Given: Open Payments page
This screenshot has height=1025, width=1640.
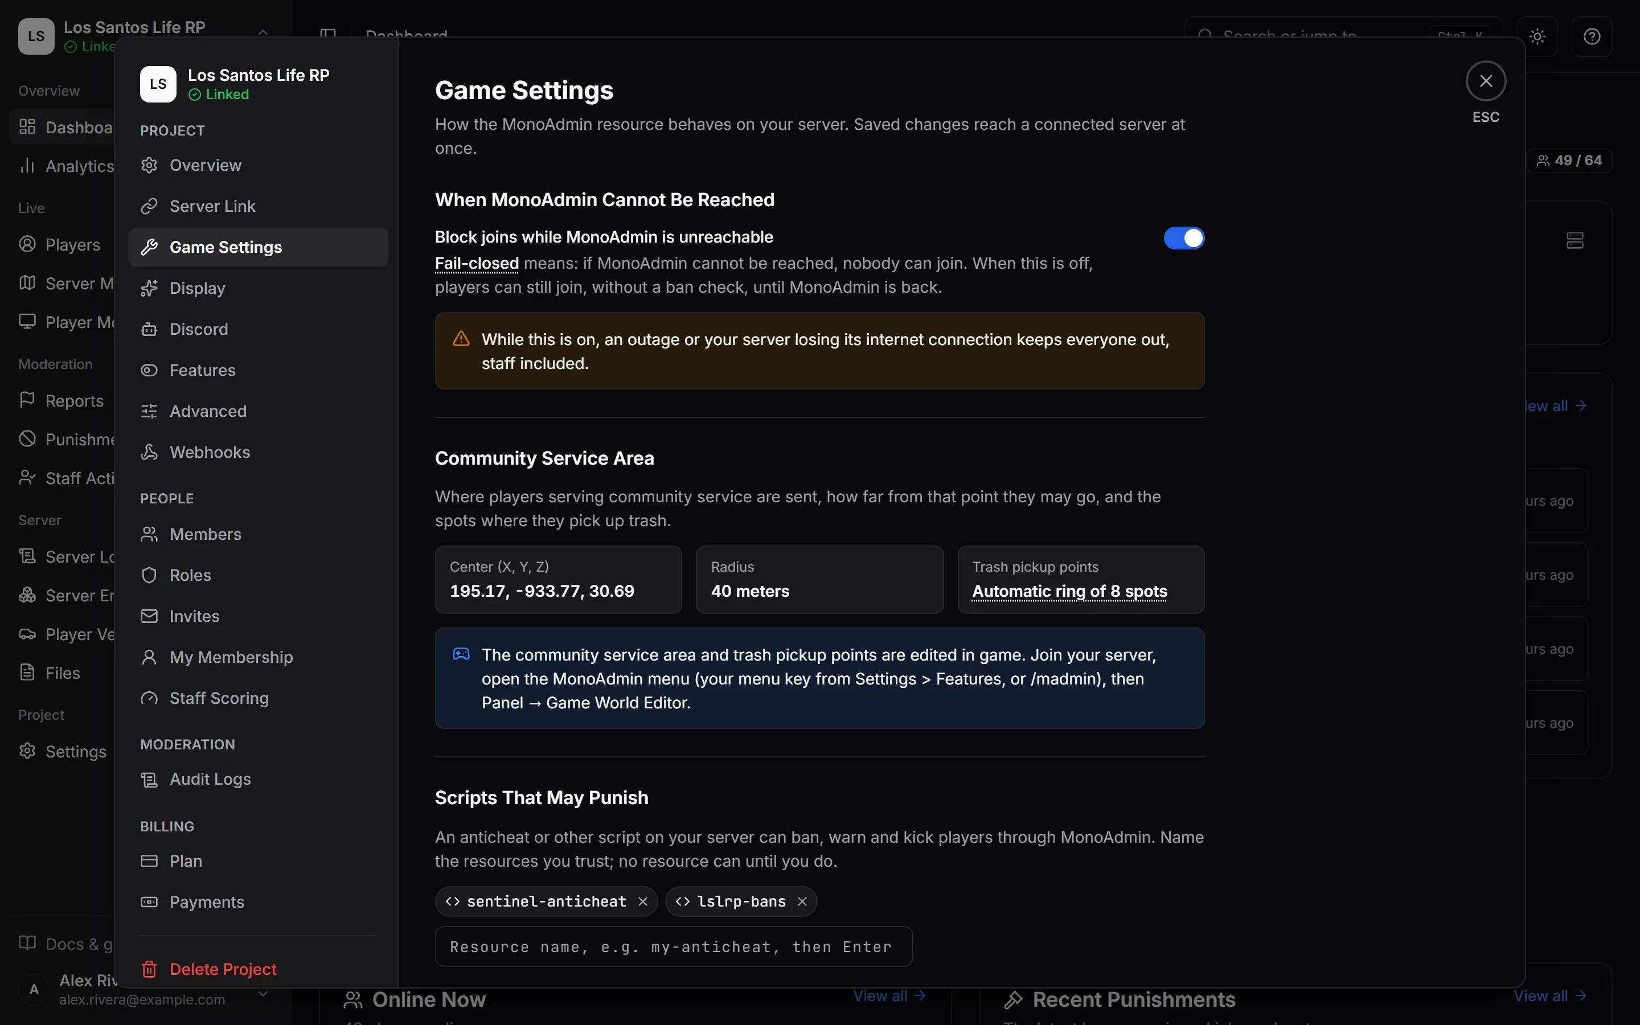Looking at the screenshot, I should pyautogui.click(x=257, y=901).
